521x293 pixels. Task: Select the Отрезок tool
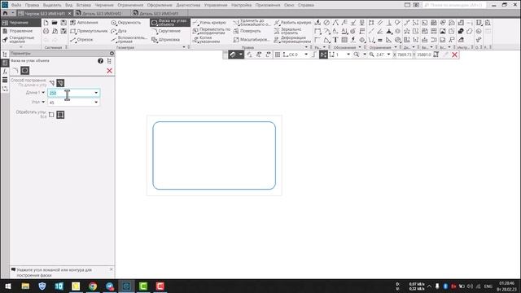(81, 40)
